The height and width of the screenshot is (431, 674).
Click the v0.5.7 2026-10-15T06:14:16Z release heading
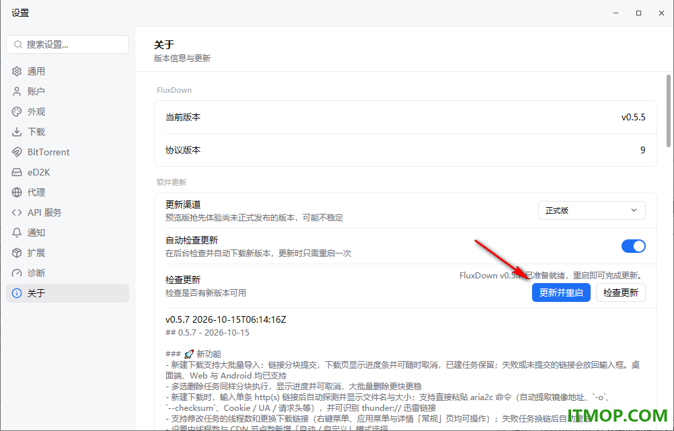click(x=225, y=319)
